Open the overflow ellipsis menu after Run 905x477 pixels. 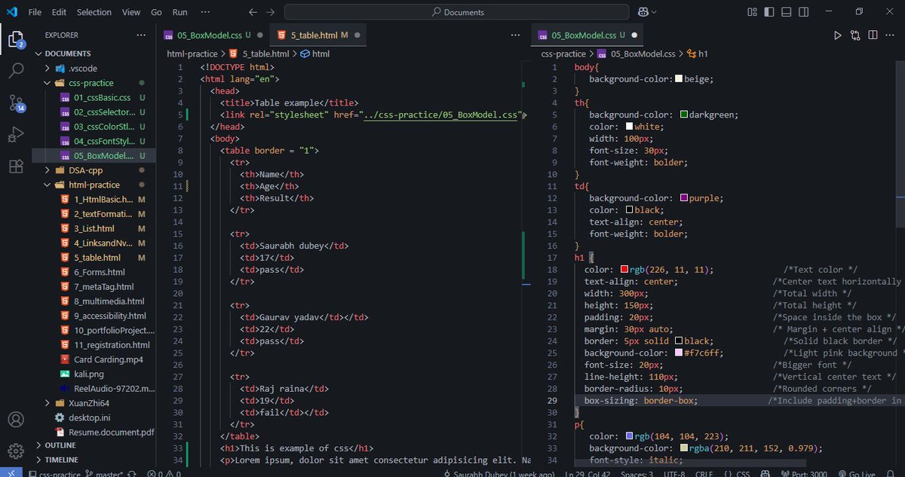point(205,12)
